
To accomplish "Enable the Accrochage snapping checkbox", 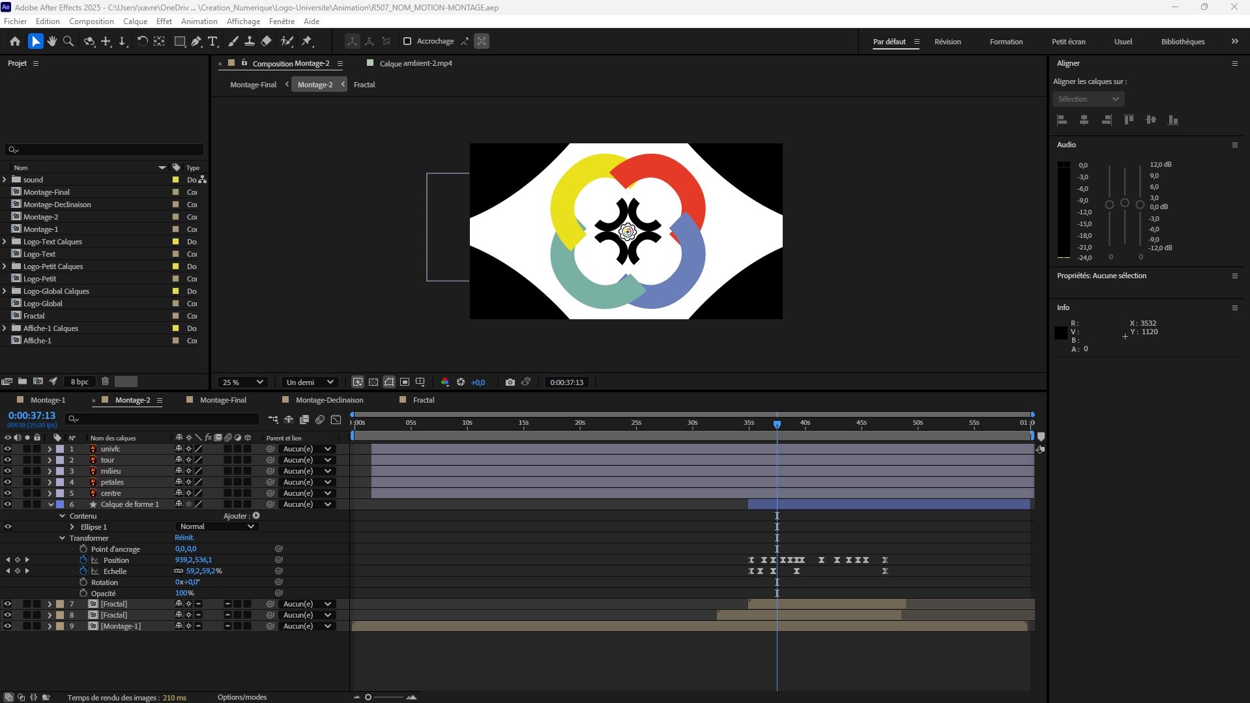I will (407, 41).
